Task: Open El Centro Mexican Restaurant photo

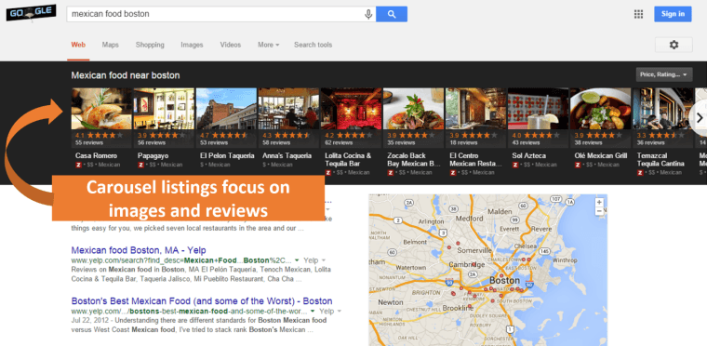Action: pyautogui.click(x=475, y=109)
